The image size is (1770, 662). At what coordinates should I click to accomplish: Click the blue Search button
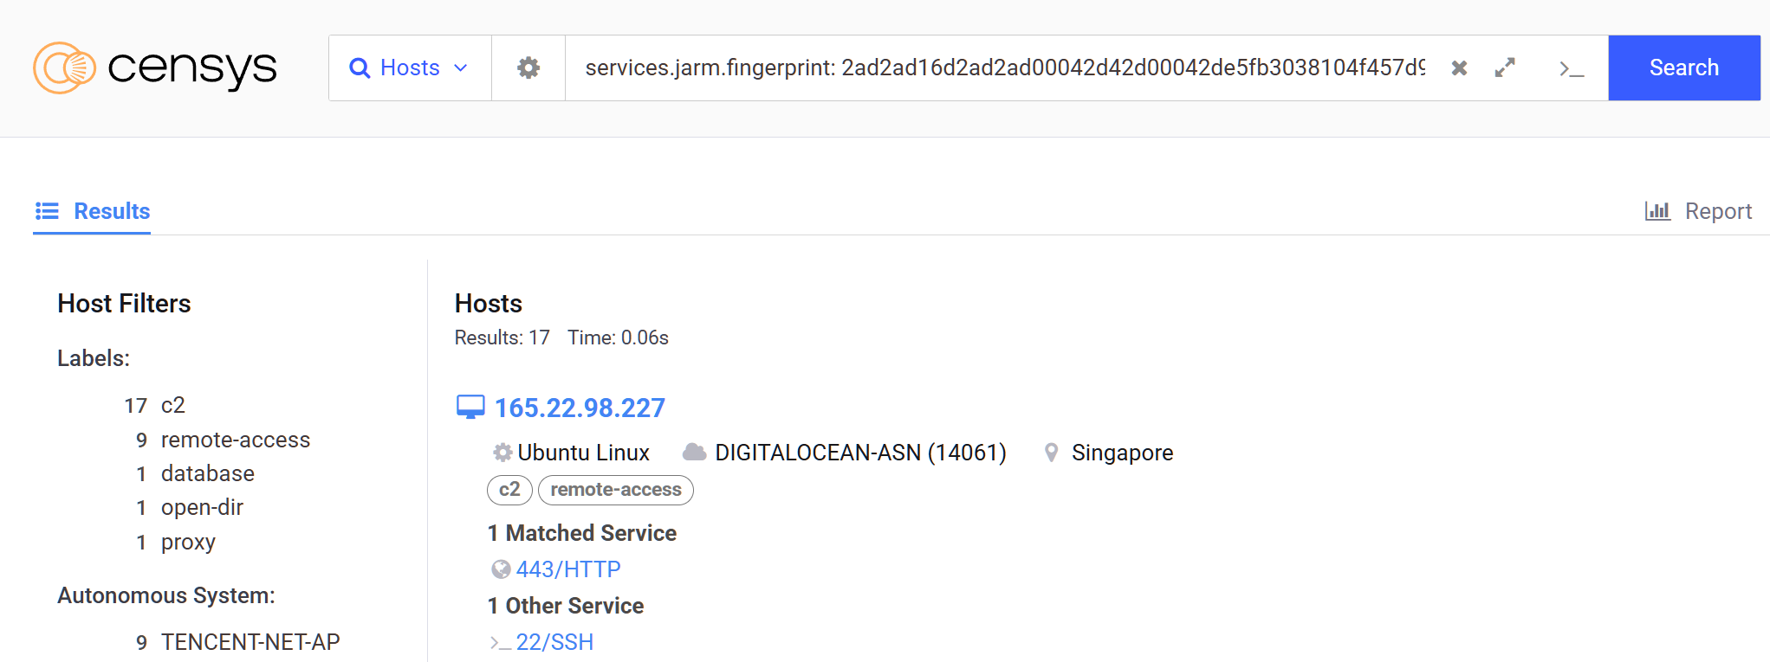tap(1683, 67)
